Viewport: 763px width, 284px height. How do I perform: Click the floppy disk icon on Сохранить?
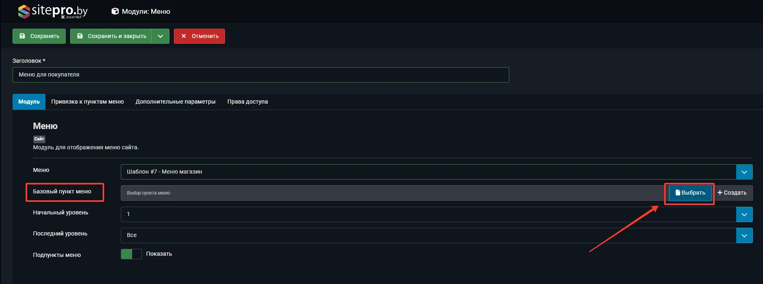point(22,36)
